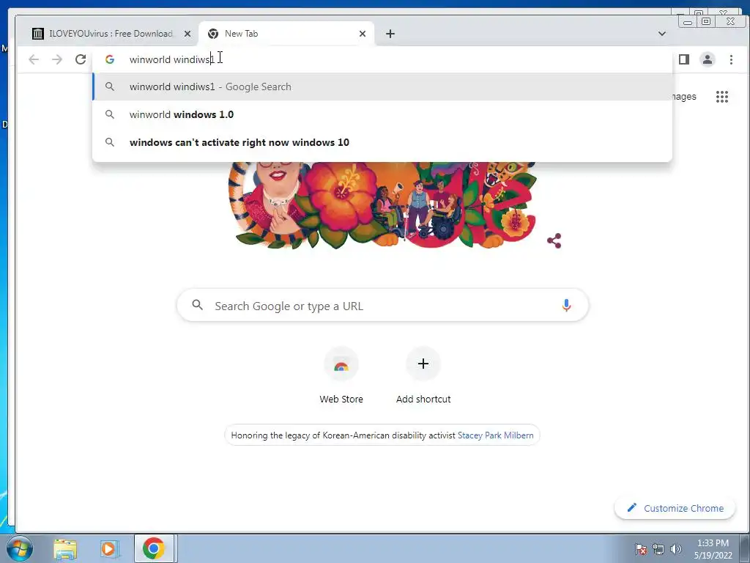Click the Add shortcut button

(x=423, y=376)
